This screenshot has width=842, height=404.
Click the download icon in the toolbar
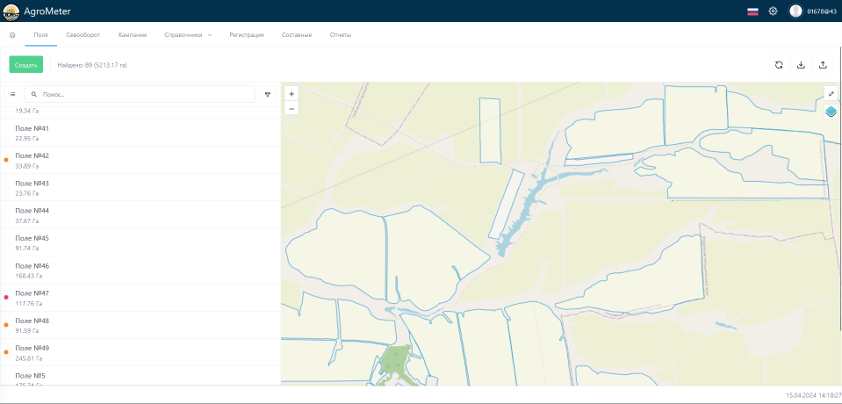coord(801,64)
